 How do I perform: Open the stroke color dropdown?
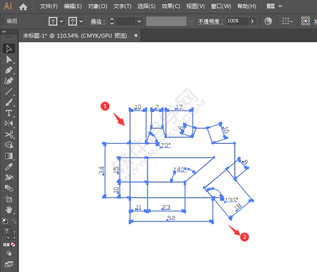click(81, 21)
